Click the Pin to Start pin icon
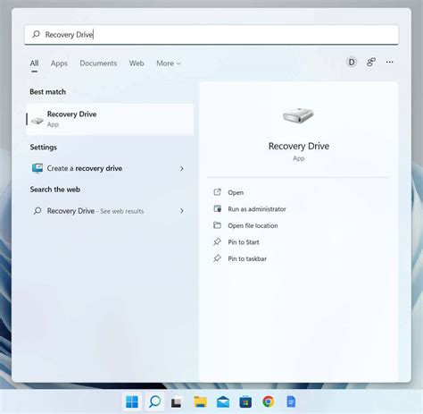The image size is (423, 414). coord(218,241)
